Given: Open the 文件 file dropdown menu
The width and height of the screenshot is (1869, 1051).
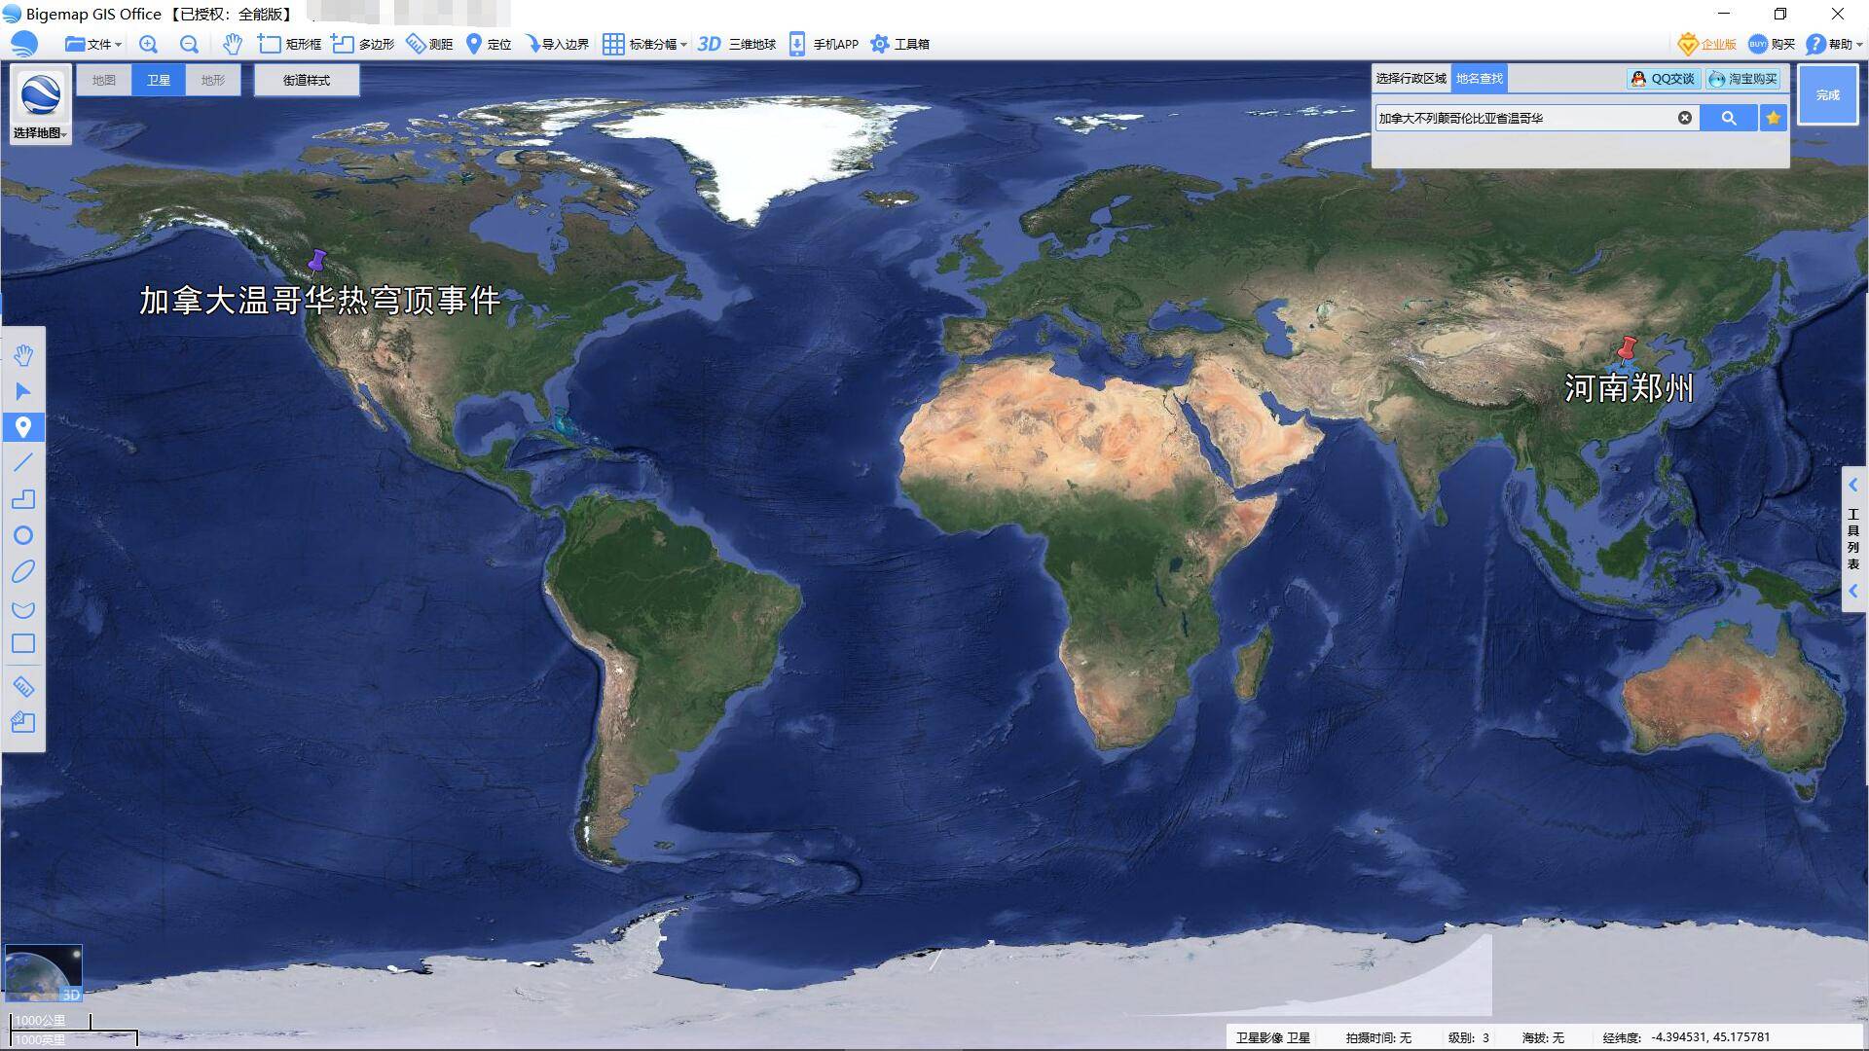Looking at the screenshot, I should [94, 44].
